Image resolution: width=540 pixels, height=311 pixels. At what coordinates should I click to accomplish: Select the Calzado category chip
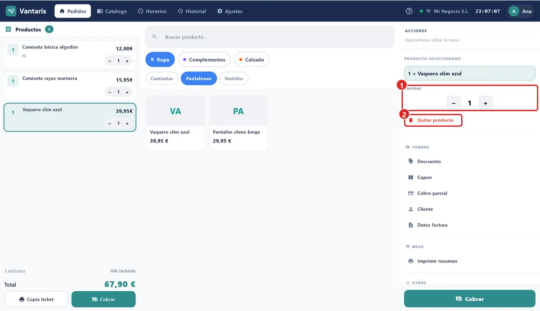tap(252, 60)
